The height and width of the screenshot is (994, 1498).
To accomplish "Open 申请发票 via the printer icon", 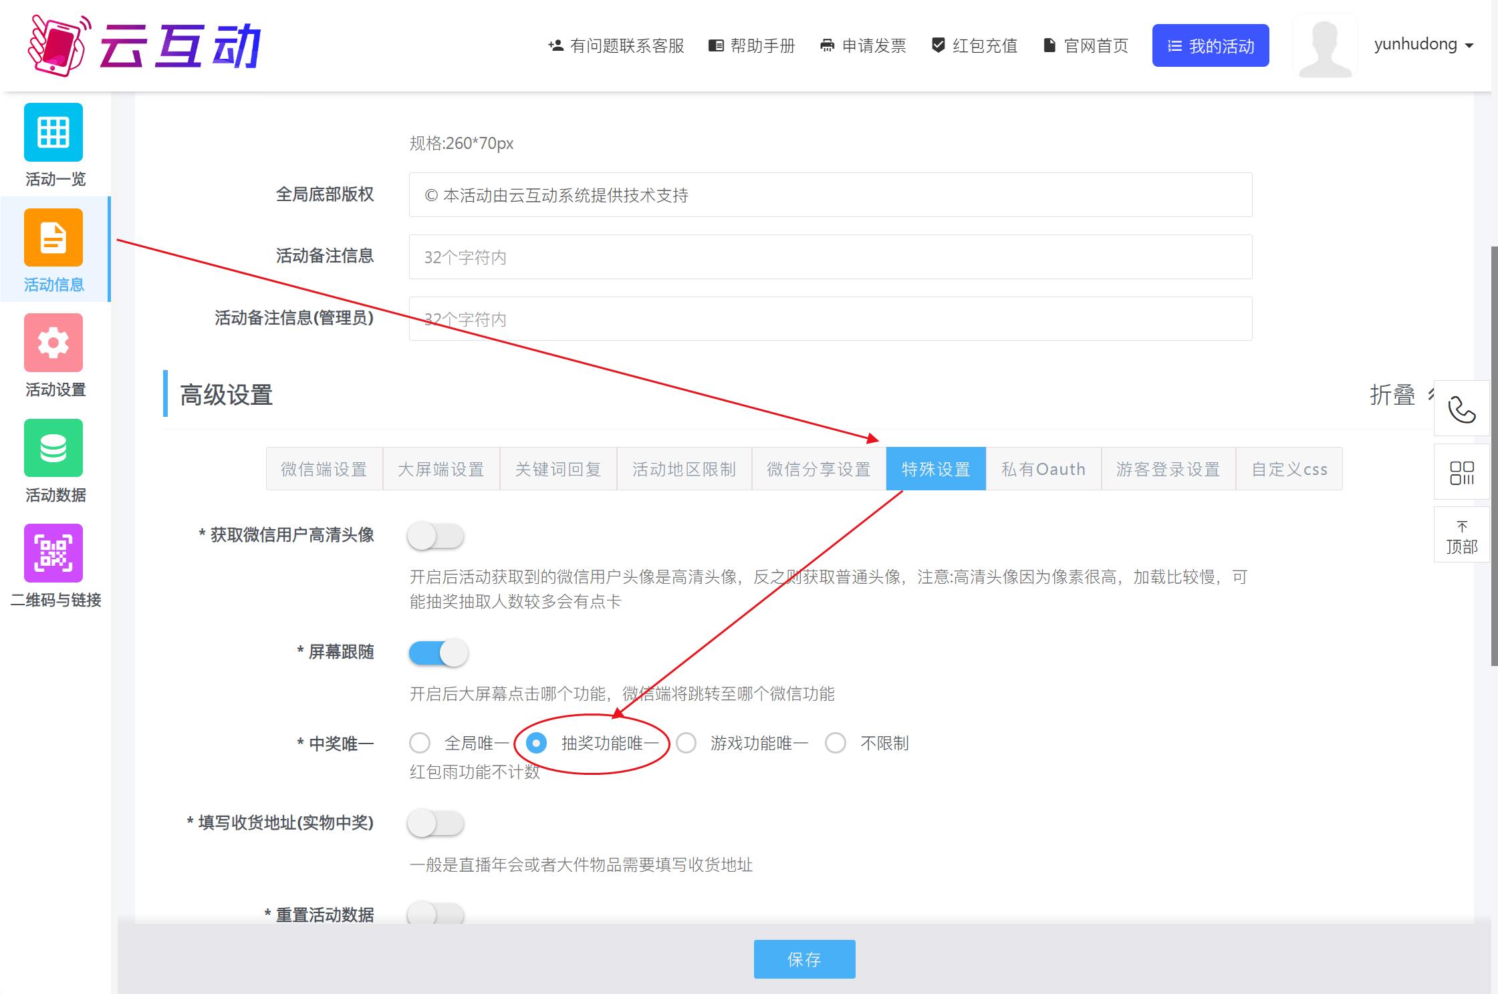I will pos(863,45).
